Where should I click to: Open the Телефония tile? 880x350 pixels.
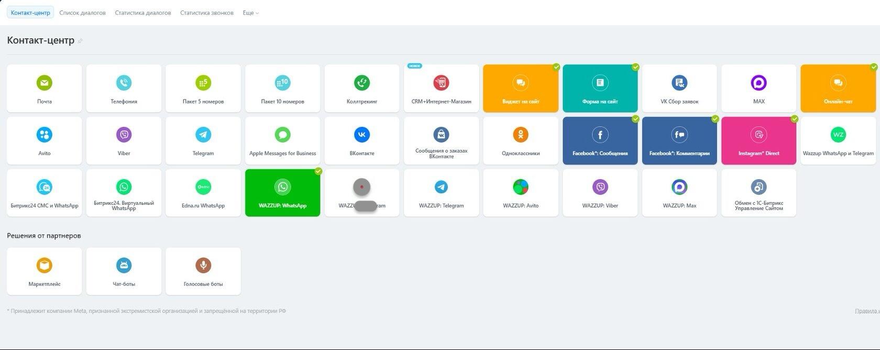[124, 89]
